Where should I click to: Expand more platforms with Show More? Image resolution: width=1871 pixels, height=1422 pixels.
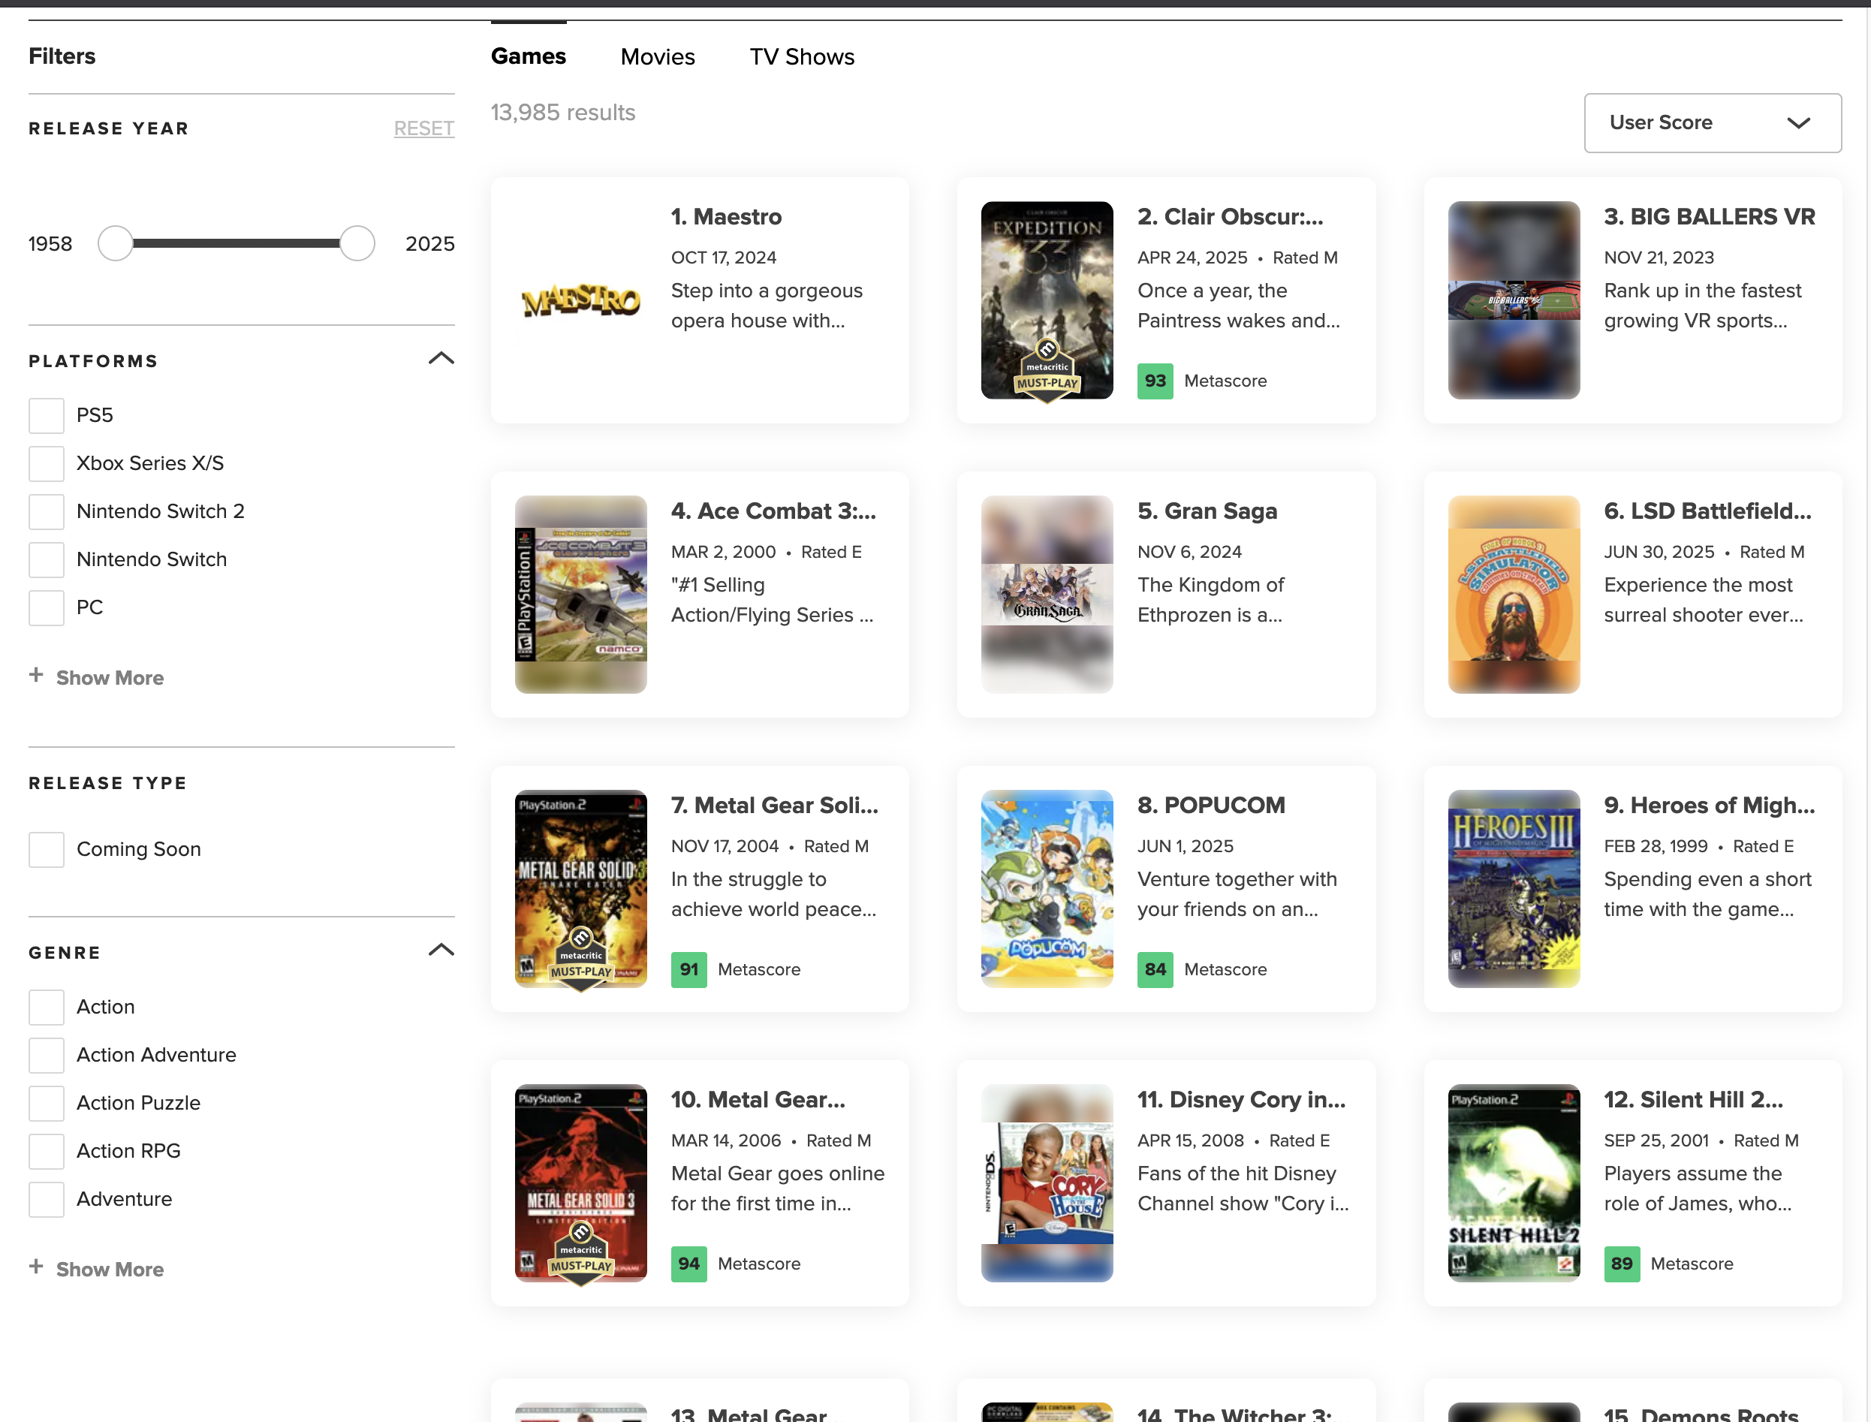110,678
